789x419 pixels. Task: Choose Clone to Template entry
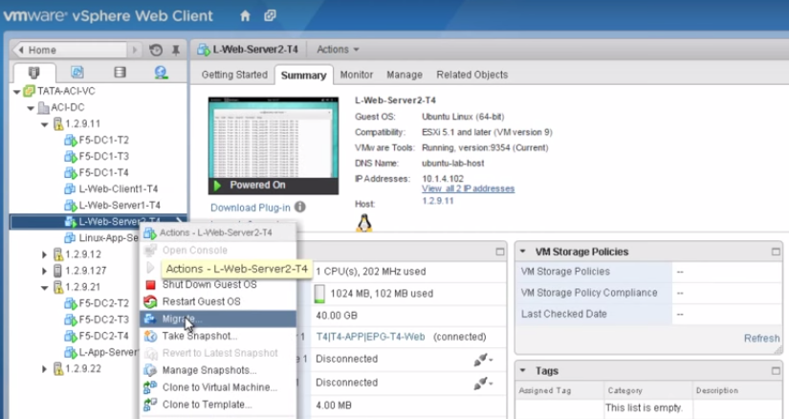(x=218, y=405)
